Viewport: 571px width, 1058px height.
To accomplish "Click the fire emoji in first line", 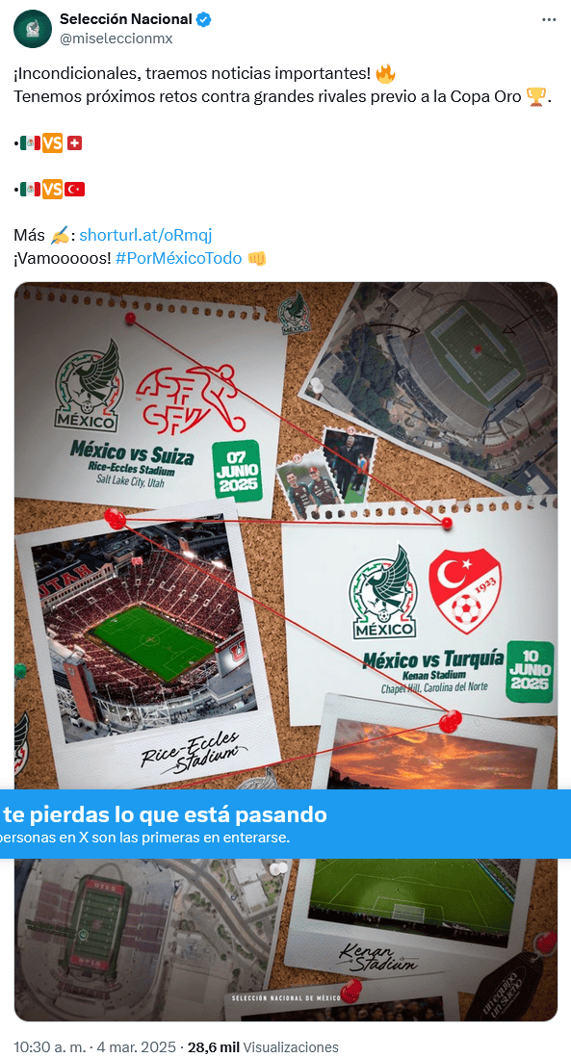I will 385,73.
